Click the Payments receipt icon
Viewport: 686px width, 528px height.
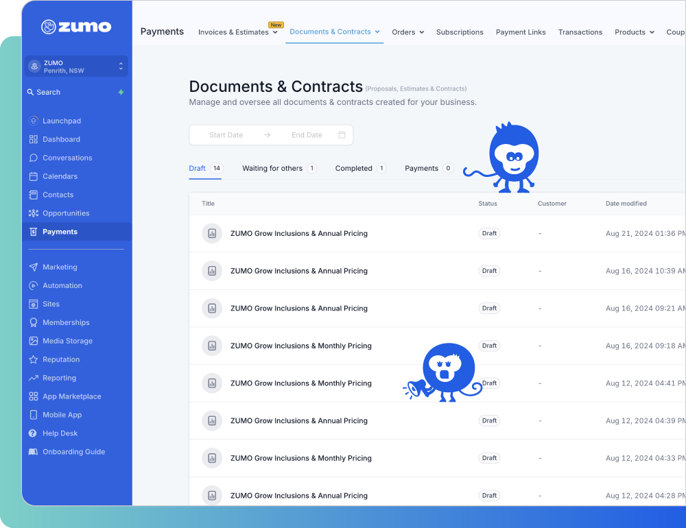[33, 232]
